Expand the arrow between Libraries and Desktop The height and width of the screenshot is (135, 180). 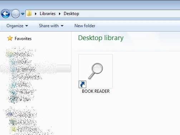(60, 14)
